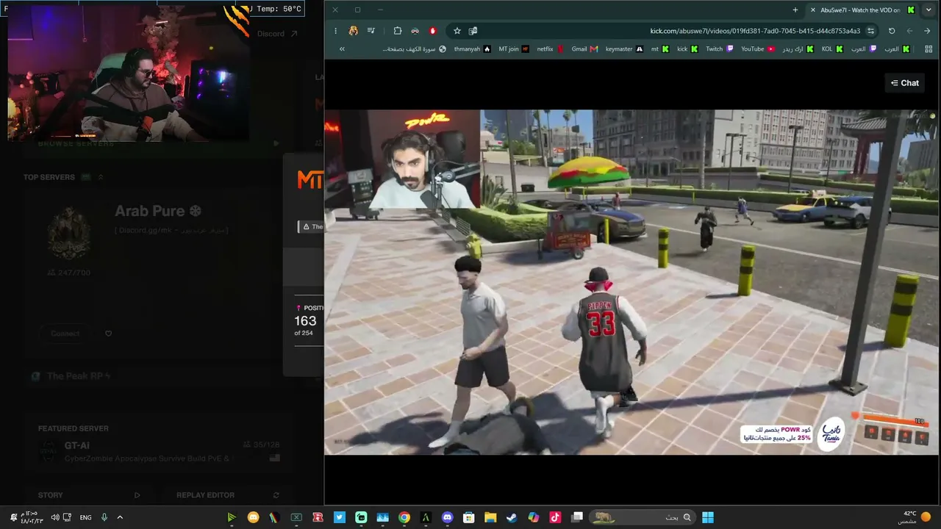Open File Explorer from the taskbar
The height and width of the screenshot is (529, 941).
click(490, 517)
